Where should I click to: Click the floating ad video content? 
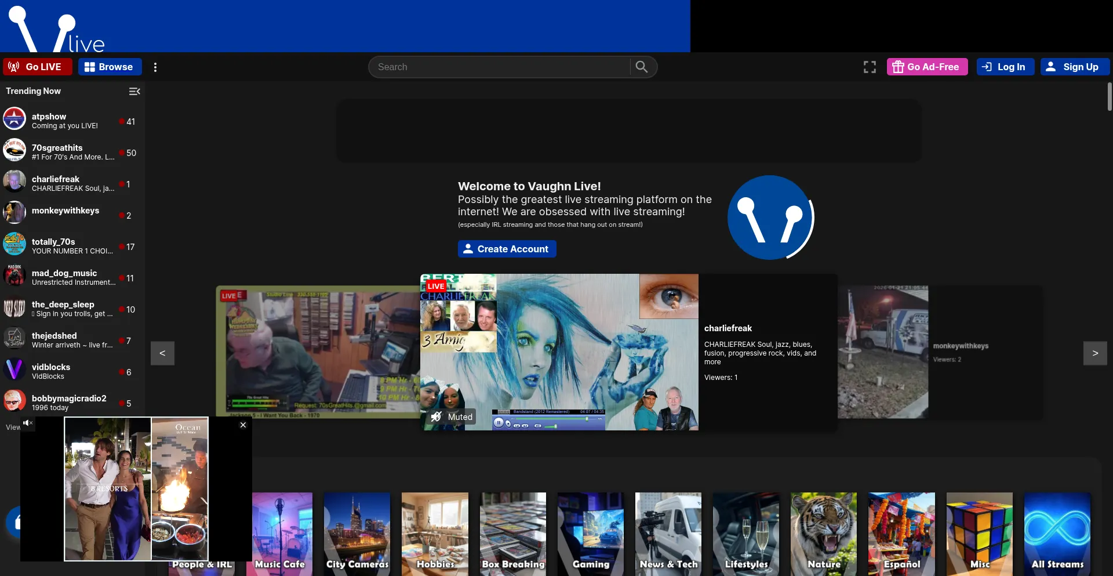pos(136,489)
